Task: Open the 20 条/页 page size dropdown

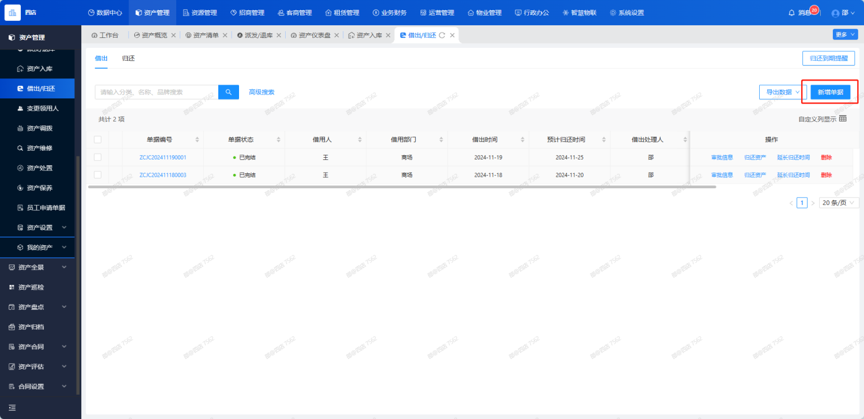Action: point(839,203)
